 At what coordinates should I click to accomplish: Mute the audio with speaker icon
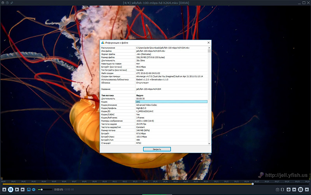click(33, 189)
